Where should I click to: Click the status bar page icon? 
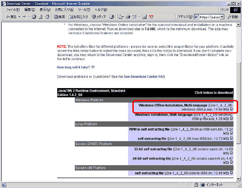tap(4, 185)
